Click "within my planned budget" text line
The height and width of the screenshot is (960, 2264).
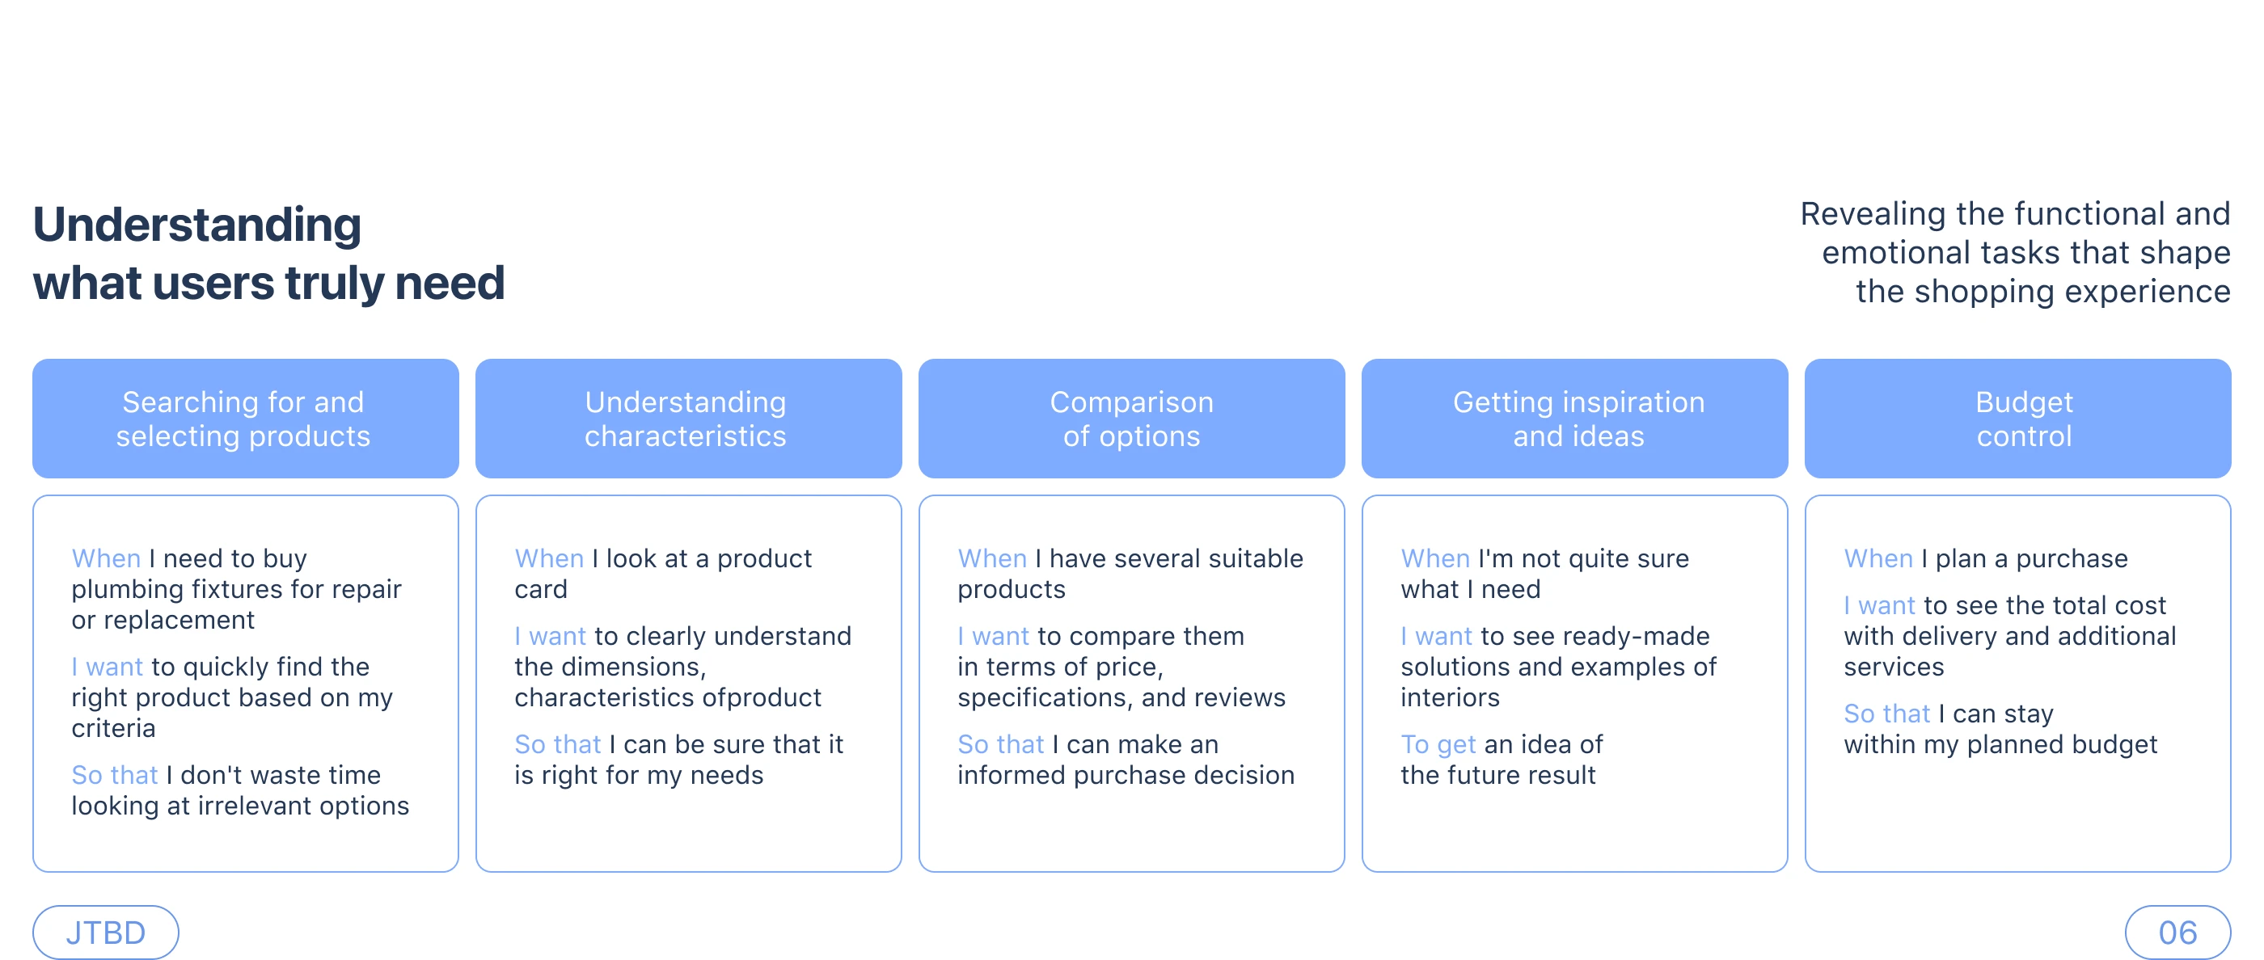(x=2000, y=744)
